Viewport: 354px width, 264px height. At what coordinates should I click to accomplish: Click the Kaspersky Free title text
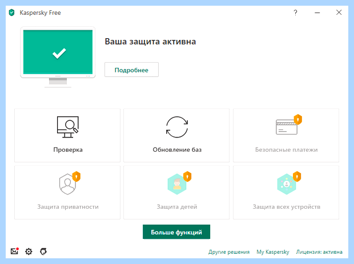(40, 13)
